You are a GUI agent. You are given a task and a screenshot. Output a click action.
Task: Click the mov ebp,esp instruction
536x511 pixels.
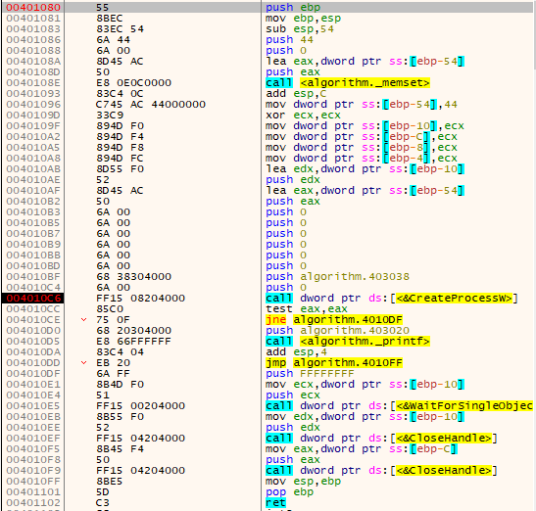tap(303, 18)
